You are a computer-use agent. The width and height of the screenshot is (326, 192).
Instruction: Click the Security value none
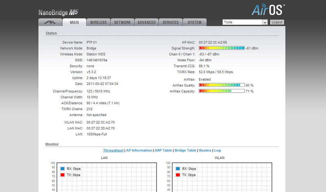pyautogui.click(x=90, y=66)
